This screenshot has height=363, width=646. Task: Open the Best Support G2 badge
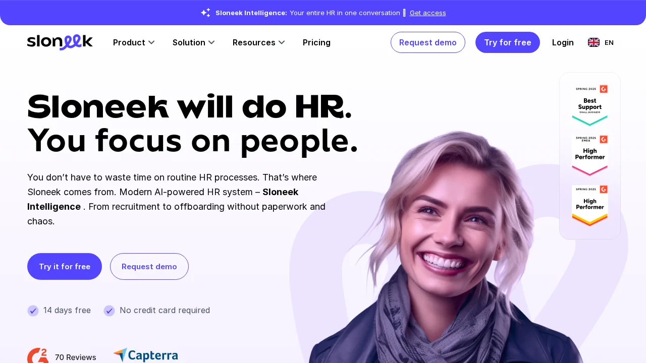pyautogui.click(x=590, y=105)
